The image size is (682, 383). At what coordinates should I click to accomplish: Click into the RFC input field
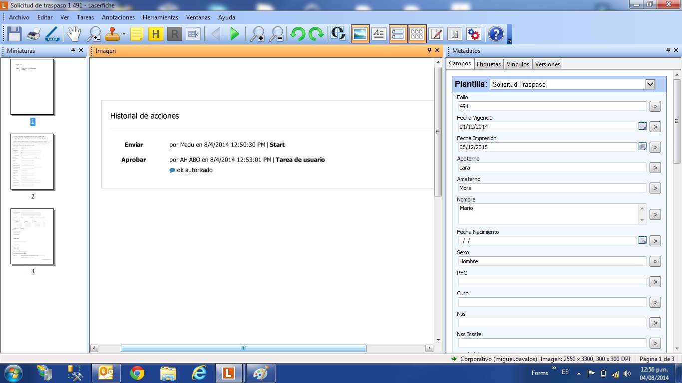(552, 282)
